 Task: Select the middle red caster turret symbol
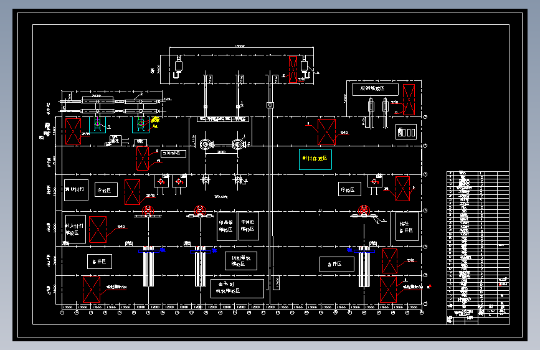click(x=200, y=210)
